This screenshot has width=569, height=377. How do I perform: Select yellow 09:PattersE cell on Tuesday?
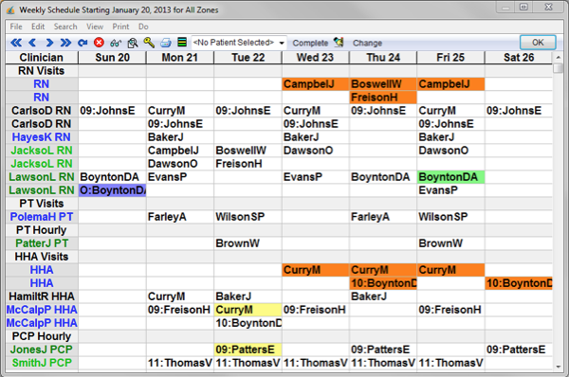click(x=248, y=350)
